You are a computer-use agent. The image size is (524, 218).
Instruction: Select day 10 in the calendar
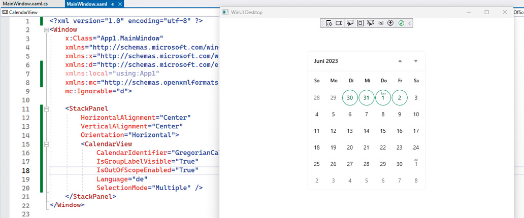416,114
